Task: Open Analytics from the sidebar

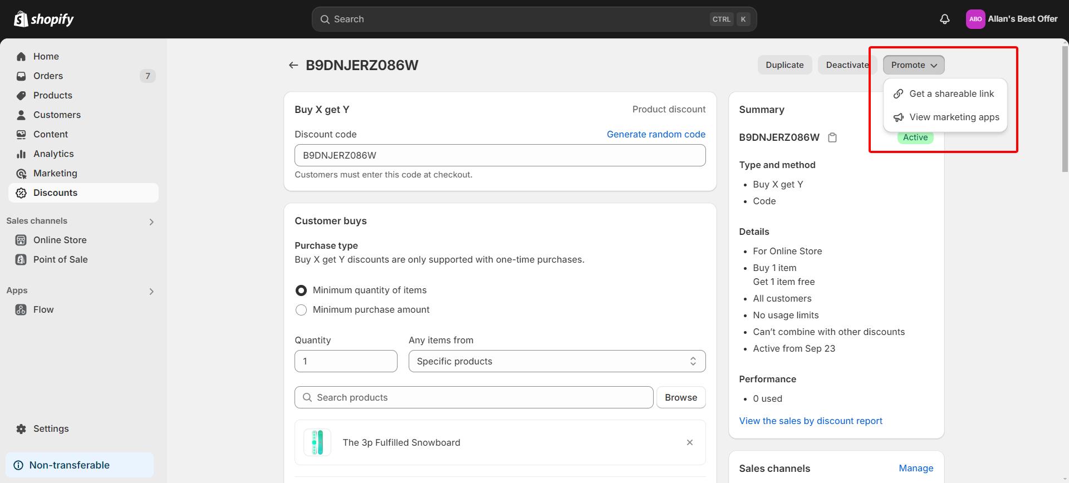Action: tap(53, 154)
